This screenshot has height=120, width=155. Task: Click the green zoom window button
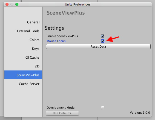click(17, 4)
